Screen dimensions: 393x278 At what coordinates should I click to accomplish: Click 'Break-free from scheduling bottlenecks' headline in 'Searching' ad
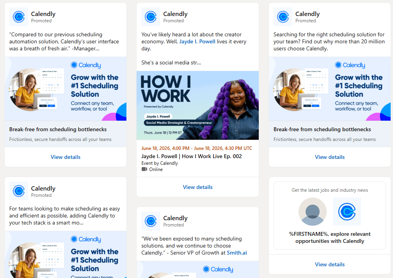click(x=322, y=129)
